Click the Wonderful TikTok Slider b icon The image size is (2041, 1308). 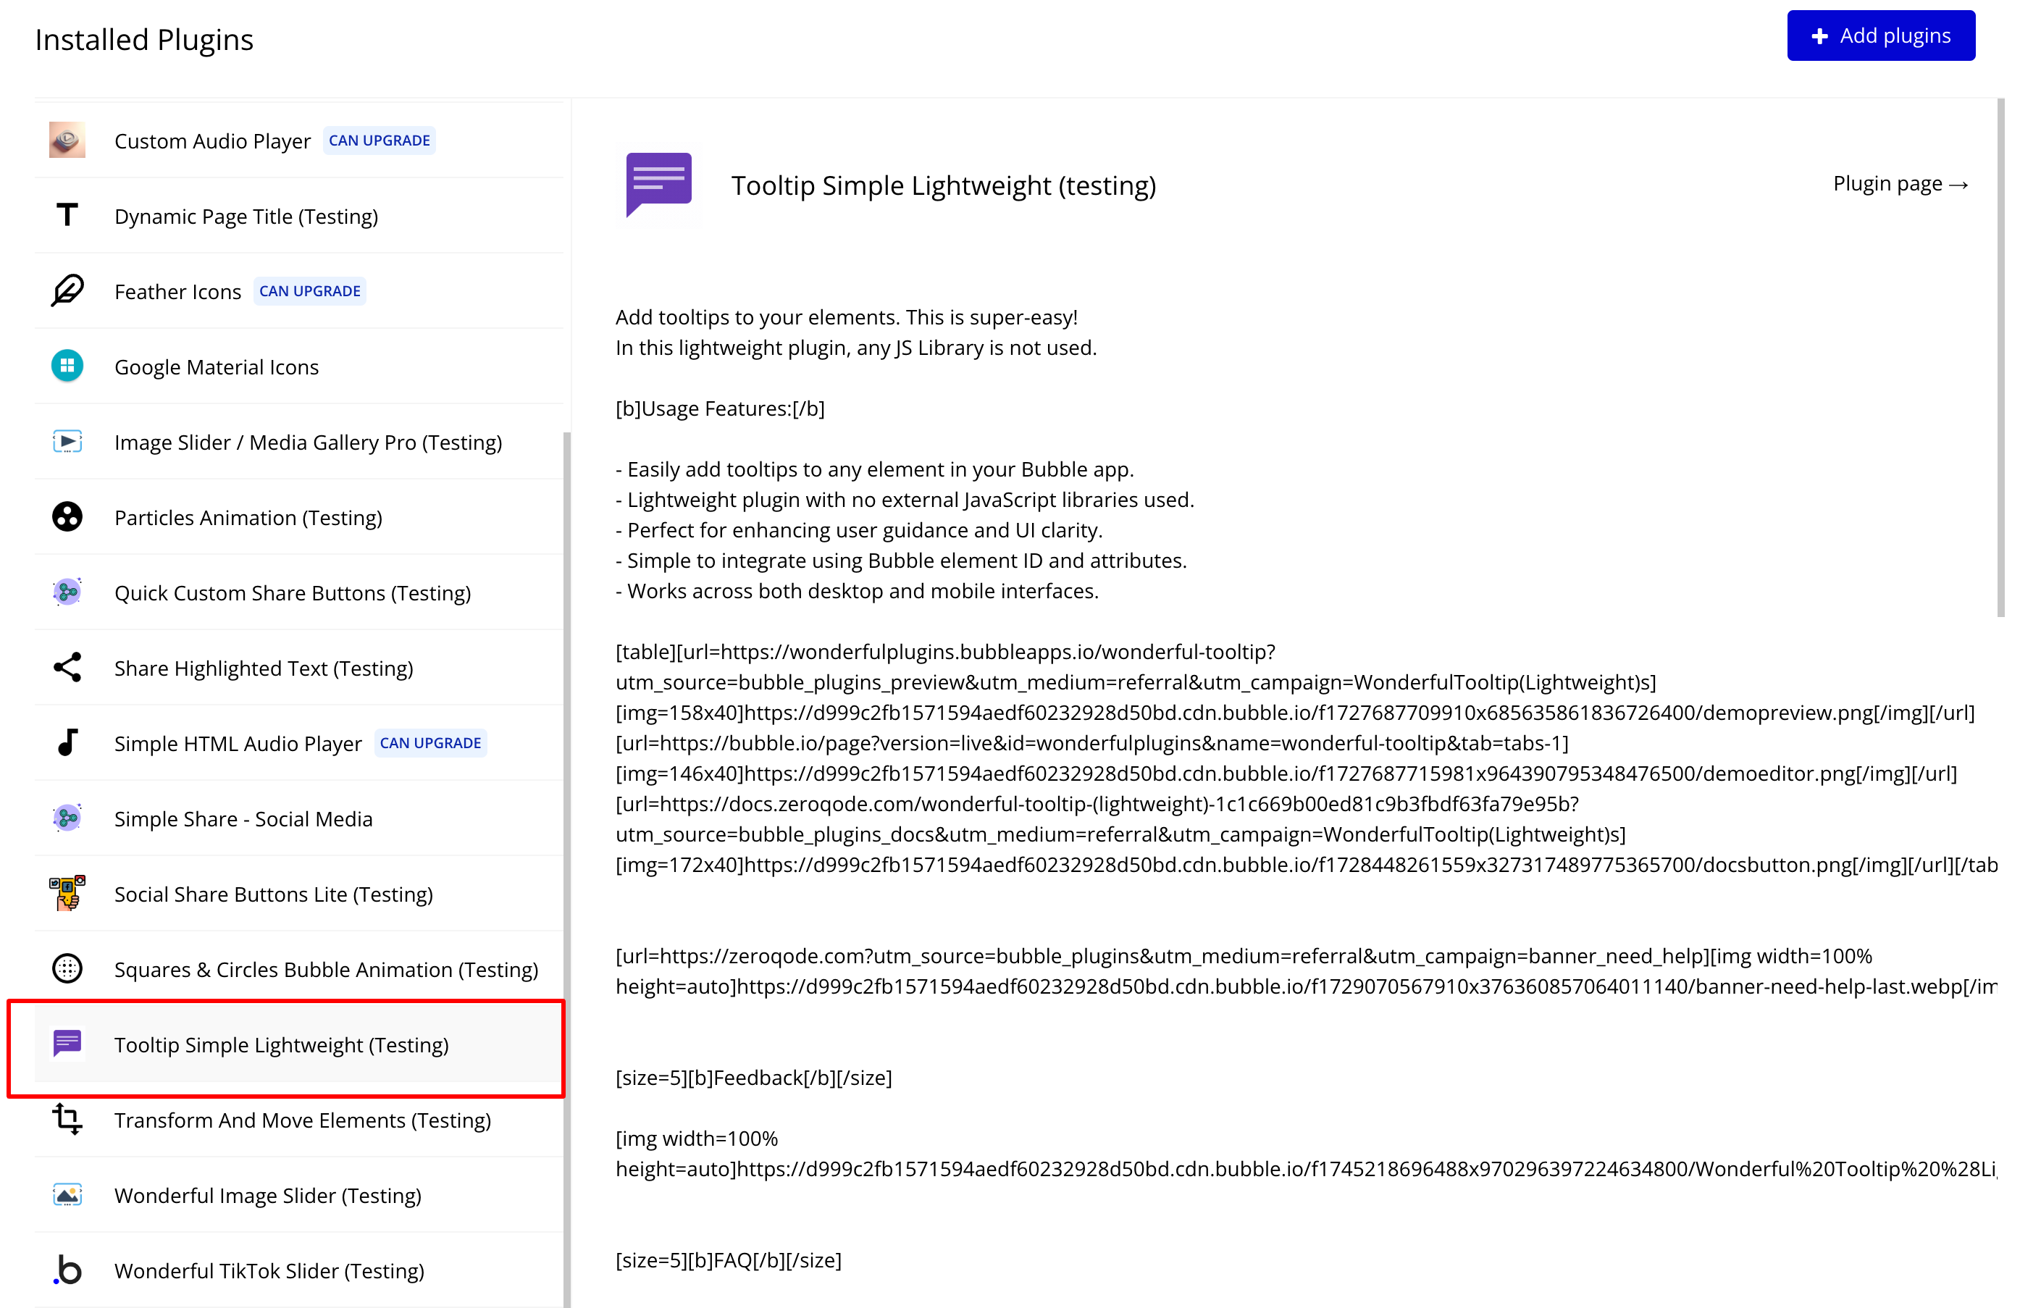(67, 1270)
